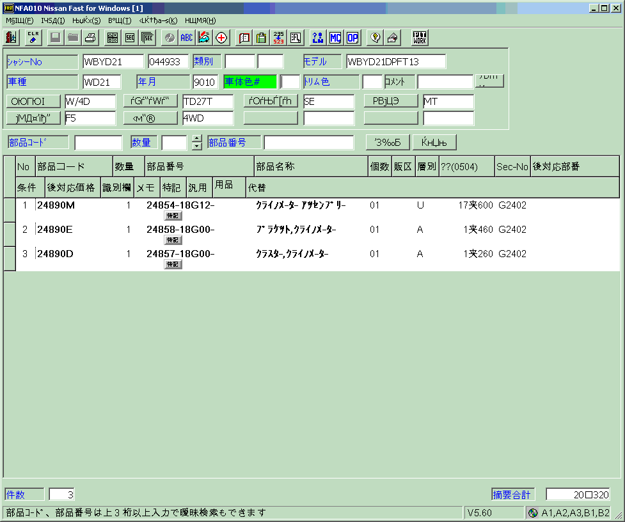The image size is (625, 522).
Task: Click the button labeled '3‰Б
Action: (388, 142)
